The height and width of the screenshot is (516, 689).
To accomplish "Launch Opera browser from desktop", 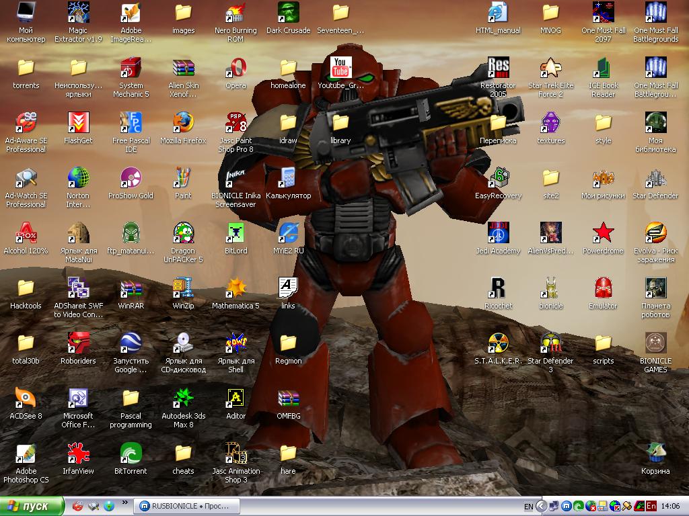I will pyautogui.click(x=235, y=68).
